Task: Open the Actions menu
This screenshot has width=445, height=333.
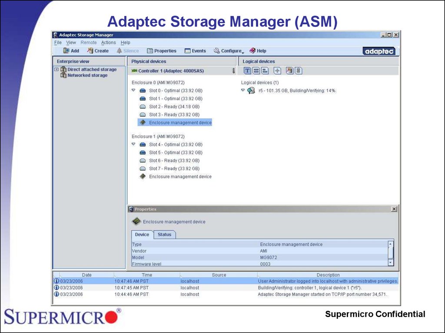Action: coord(108,42)
